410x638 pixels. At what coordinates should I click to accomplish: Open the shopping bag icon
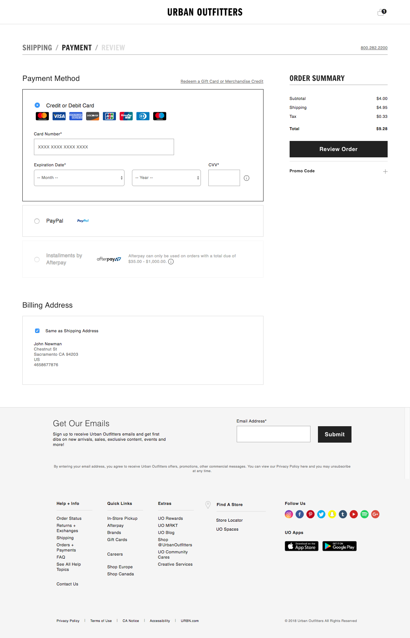[x=381, y=12]
